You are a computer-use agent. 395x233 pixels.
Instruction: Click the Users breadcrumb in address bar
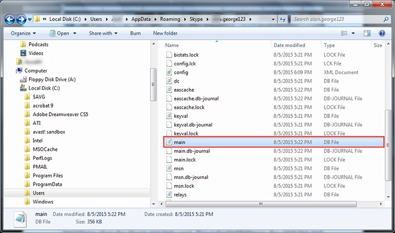pyautogui.click(x=96, y=19)
